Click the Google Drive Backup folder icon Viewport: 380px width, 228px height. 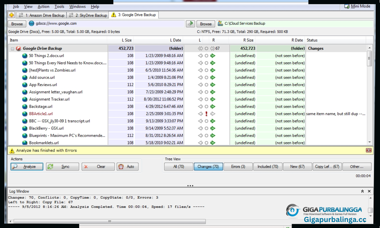pyautogui.click(x=18, y=48)
